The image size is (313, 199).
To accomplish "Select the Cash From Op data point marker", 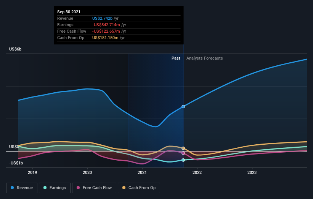I will pyautogui.click(x=183, y=148).
